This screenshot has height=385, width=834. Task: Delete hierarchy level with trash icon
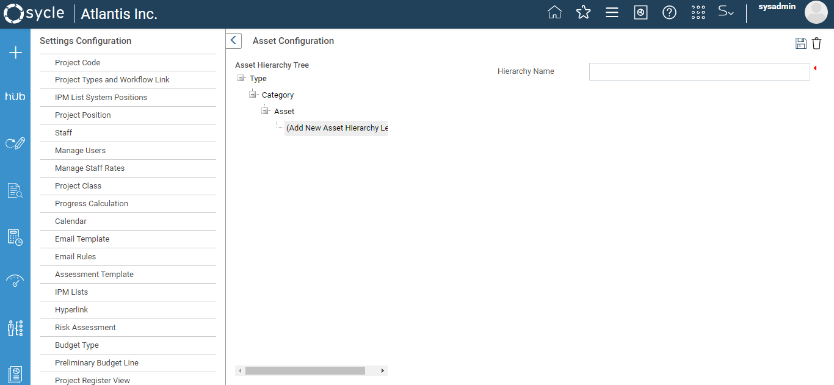pyautogui.click(x=817, y=43)
